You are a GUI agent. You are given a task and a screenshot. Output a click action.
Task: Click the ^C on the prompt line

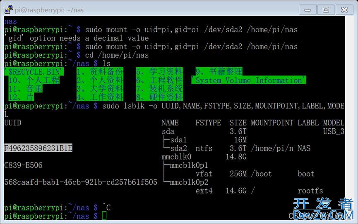(106, 207)
